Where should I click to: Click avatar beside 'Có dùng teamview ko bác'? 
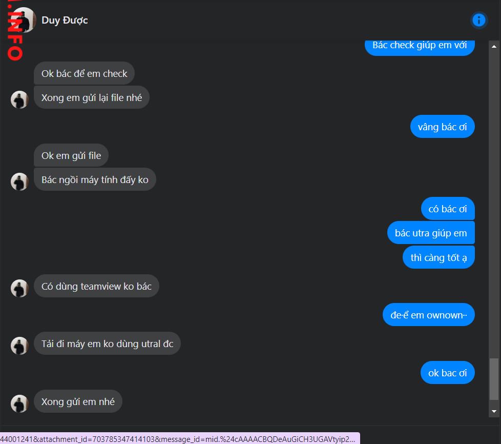19,288
